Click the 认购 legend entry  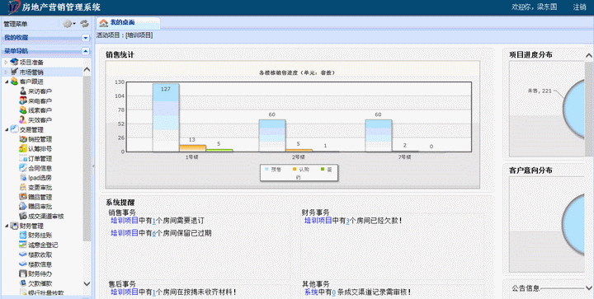(301, 170)
